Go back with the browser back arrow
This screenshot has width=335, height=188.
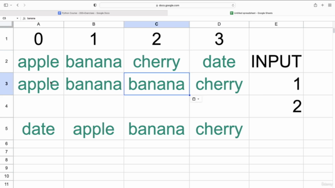17,5
